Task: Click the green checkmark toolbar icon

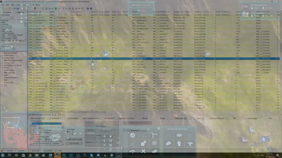Action: click(x=56, y=8)
